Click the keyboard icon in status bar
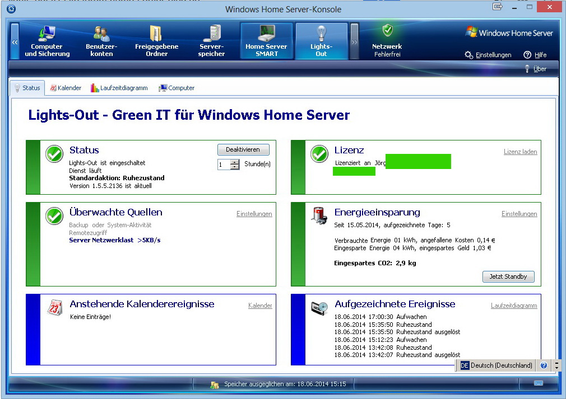Screen dimensions: 566x399 coord(538,383)
